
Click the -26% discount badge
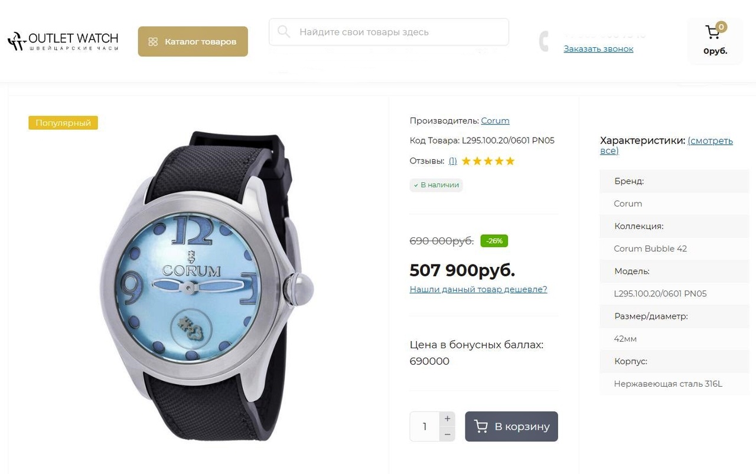pyautogui.click(x=494, y=241)
